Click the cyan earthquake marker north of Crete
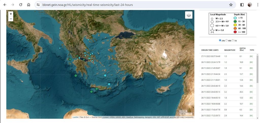 pyautogui.click(x=109, y=84)
